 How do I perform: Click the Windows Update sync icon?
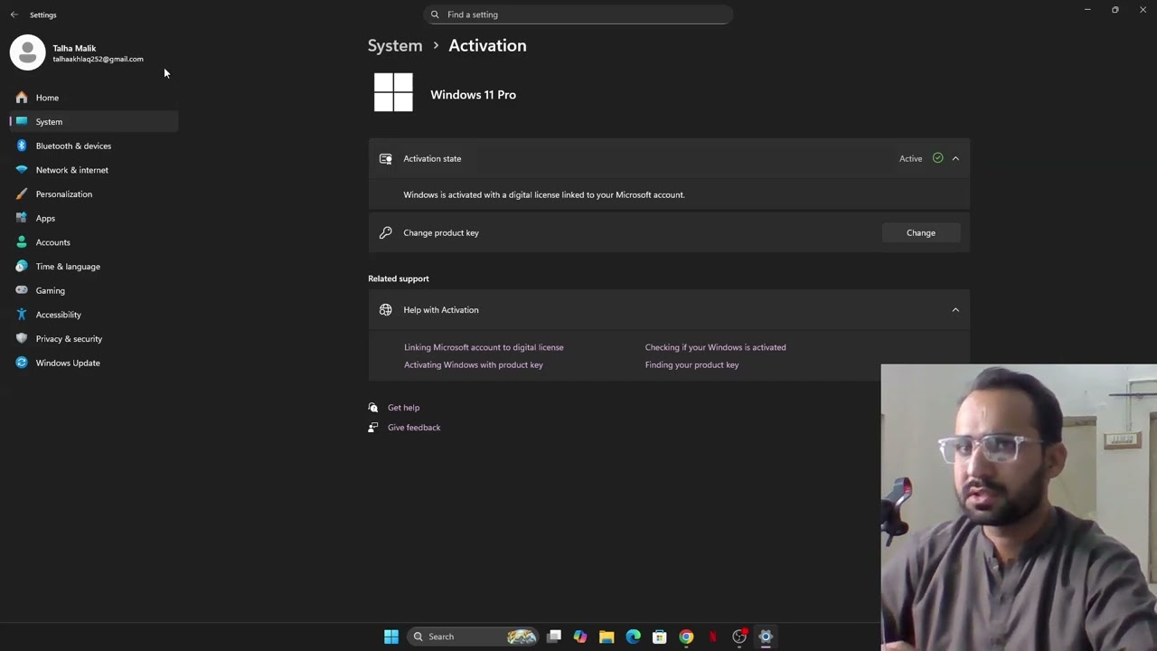(22, 363)
